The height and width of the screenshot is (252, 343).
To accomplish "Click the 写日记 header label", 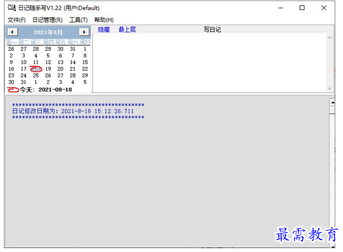I will [212, 29].
